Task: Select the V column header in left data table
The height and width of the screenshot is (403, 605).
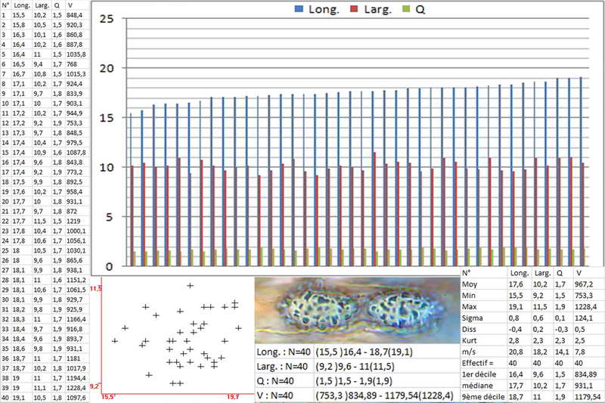Action: click(x=68, y=4)
